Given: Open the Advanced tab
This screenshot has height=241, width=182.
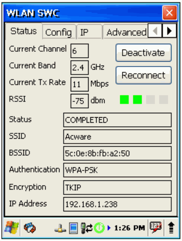Looking at the screenshot, I should (126, 32).
